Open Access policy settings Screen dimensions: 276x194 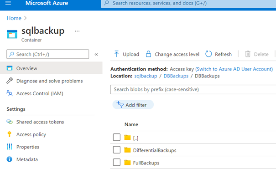(x=31, y=134)
